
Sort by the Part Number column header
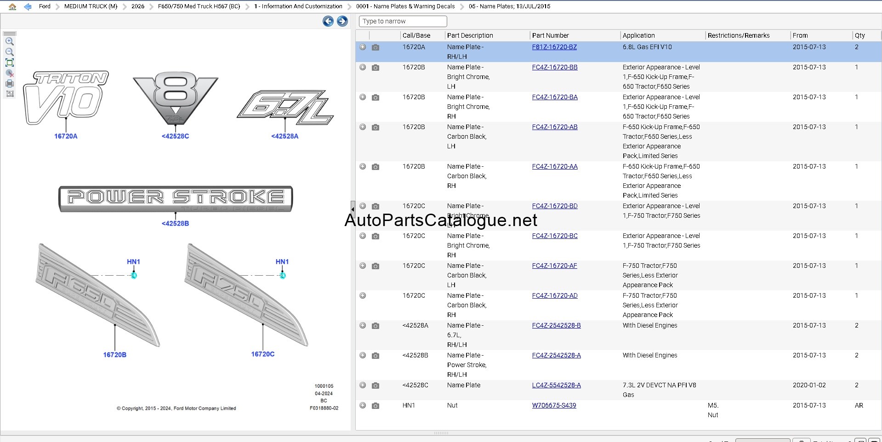tap(550, 35)
